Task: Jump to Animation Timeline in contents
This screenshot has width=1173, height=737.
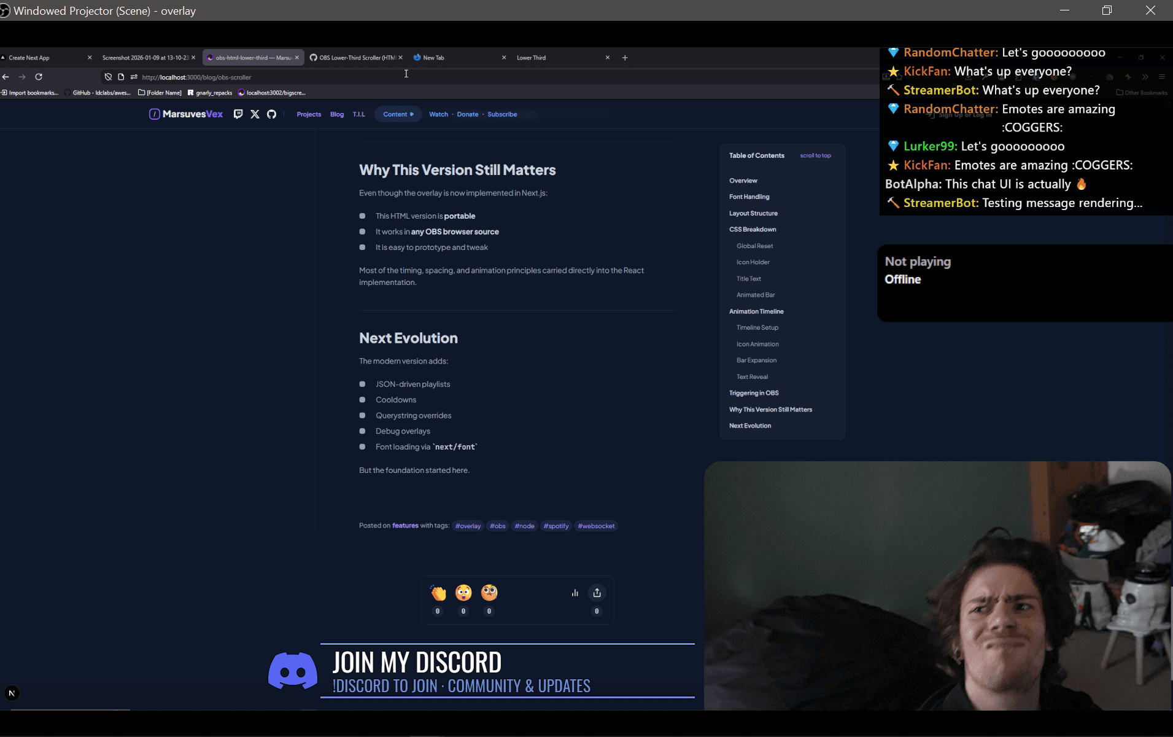Action: (x=756, y=311)
